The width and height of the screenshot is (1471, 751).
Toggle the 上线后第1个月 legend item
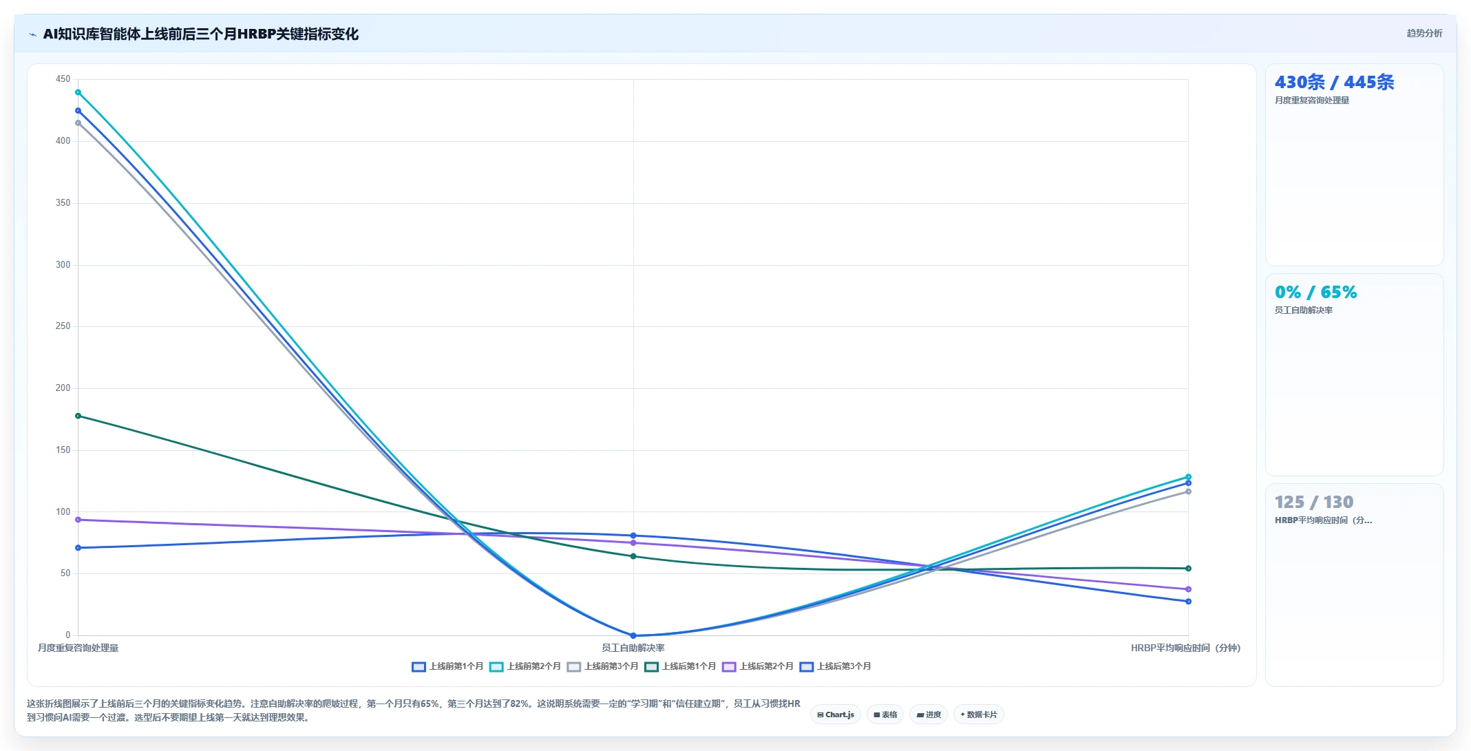click(x=680, y=666)
